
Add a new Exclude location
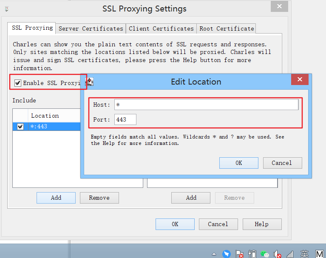coord(191,198)
